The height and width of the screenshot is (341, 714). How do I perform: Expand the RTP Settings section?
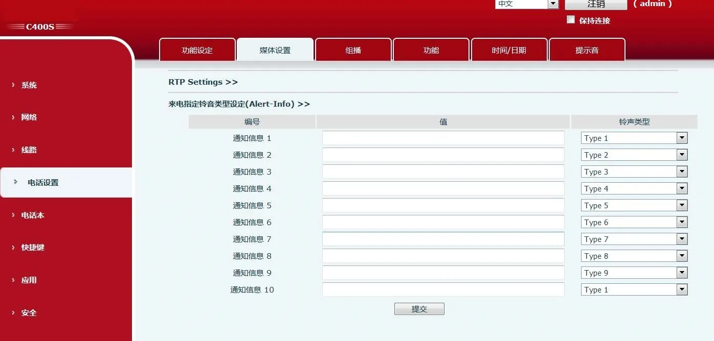203,82
